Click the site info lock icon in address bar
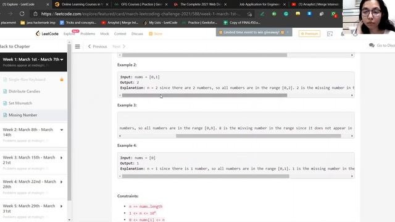Image resolution: width=395 pixels, height=222 pixels. [x=36, y=14]
